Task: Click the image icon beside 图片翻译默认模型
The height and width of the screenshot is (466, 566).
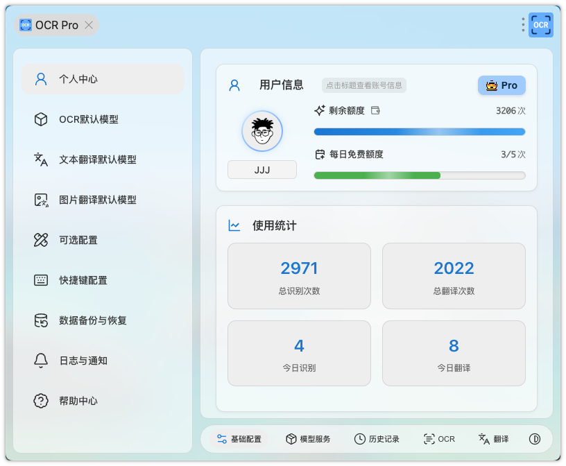Action: (41, 200)
